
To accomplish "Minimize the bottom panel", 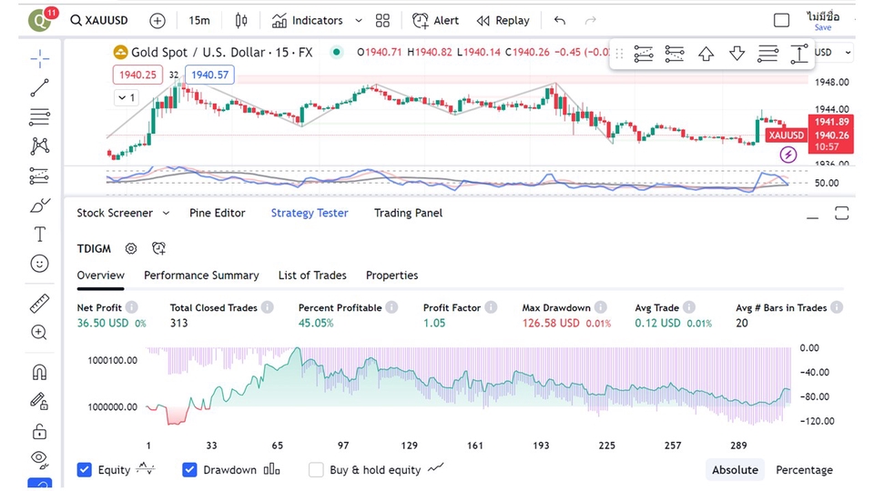I will pyautogui.click(x=813, y=216).
